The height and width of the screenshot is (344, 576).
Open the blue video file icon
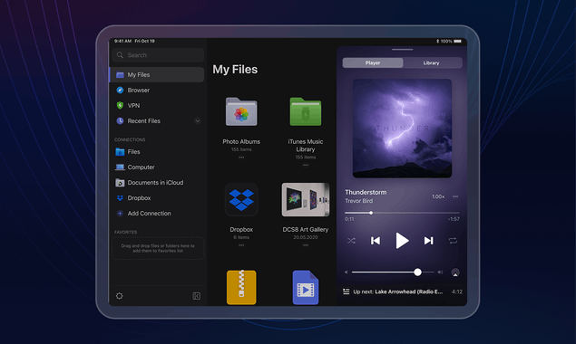[x=306, y=288]
